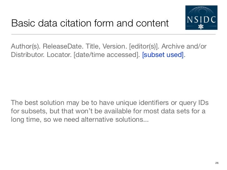Click '[editor(s)]' in the citation format
This screenshot has width=227, height=170.
coord(144,46)
